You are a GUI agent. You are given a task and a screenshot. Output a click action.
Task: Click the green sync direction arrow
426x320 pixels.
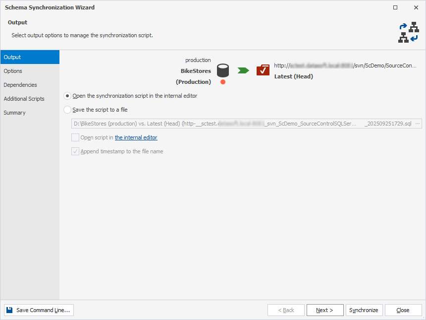[242, 70]
